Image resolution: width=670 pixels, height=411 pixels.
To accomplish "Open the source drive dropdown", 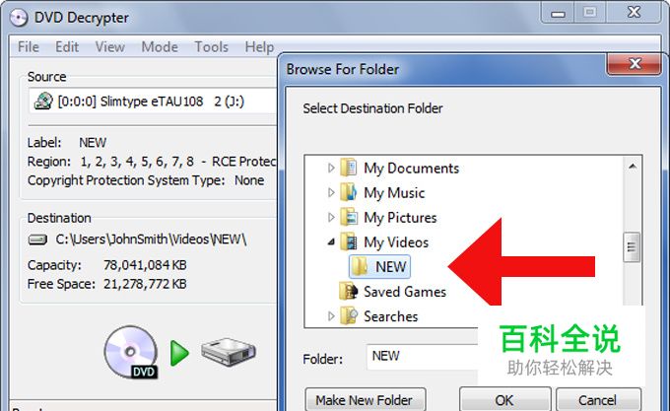I will (x=154, y=102).
